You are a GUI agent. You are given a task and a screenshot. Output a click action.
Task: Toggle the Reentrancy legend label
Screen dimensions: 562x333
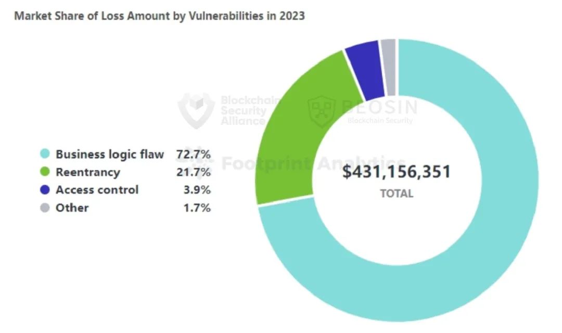pyautogui.click(x=87, y=172)
